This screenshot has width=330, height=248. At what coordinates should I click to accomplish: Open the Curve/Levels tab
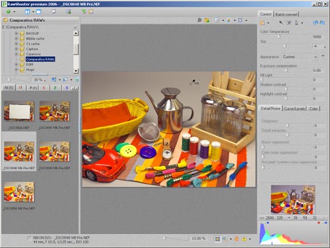click(294, 108)
